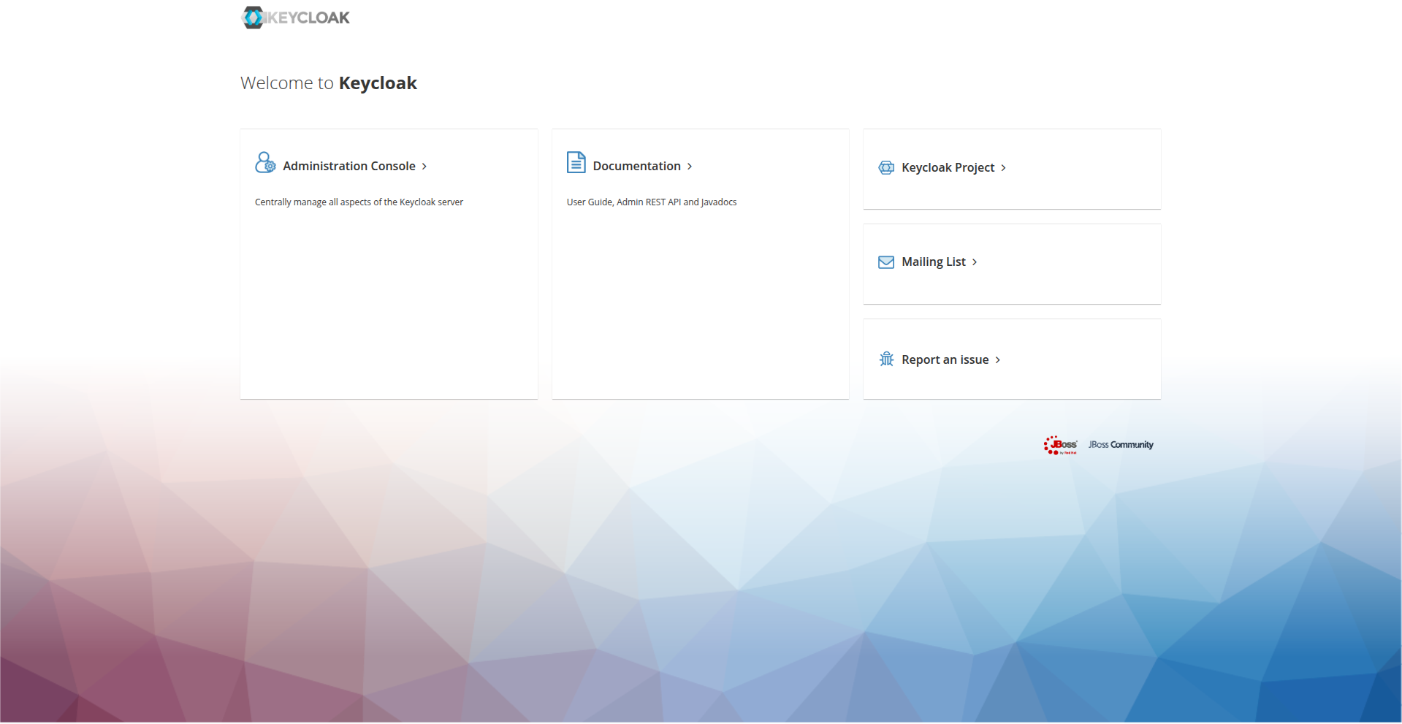The width and height of the screenshot is (1402, 724).
Task: Click the Administration Console user-gear icon
Action: (x=265, y=163)
